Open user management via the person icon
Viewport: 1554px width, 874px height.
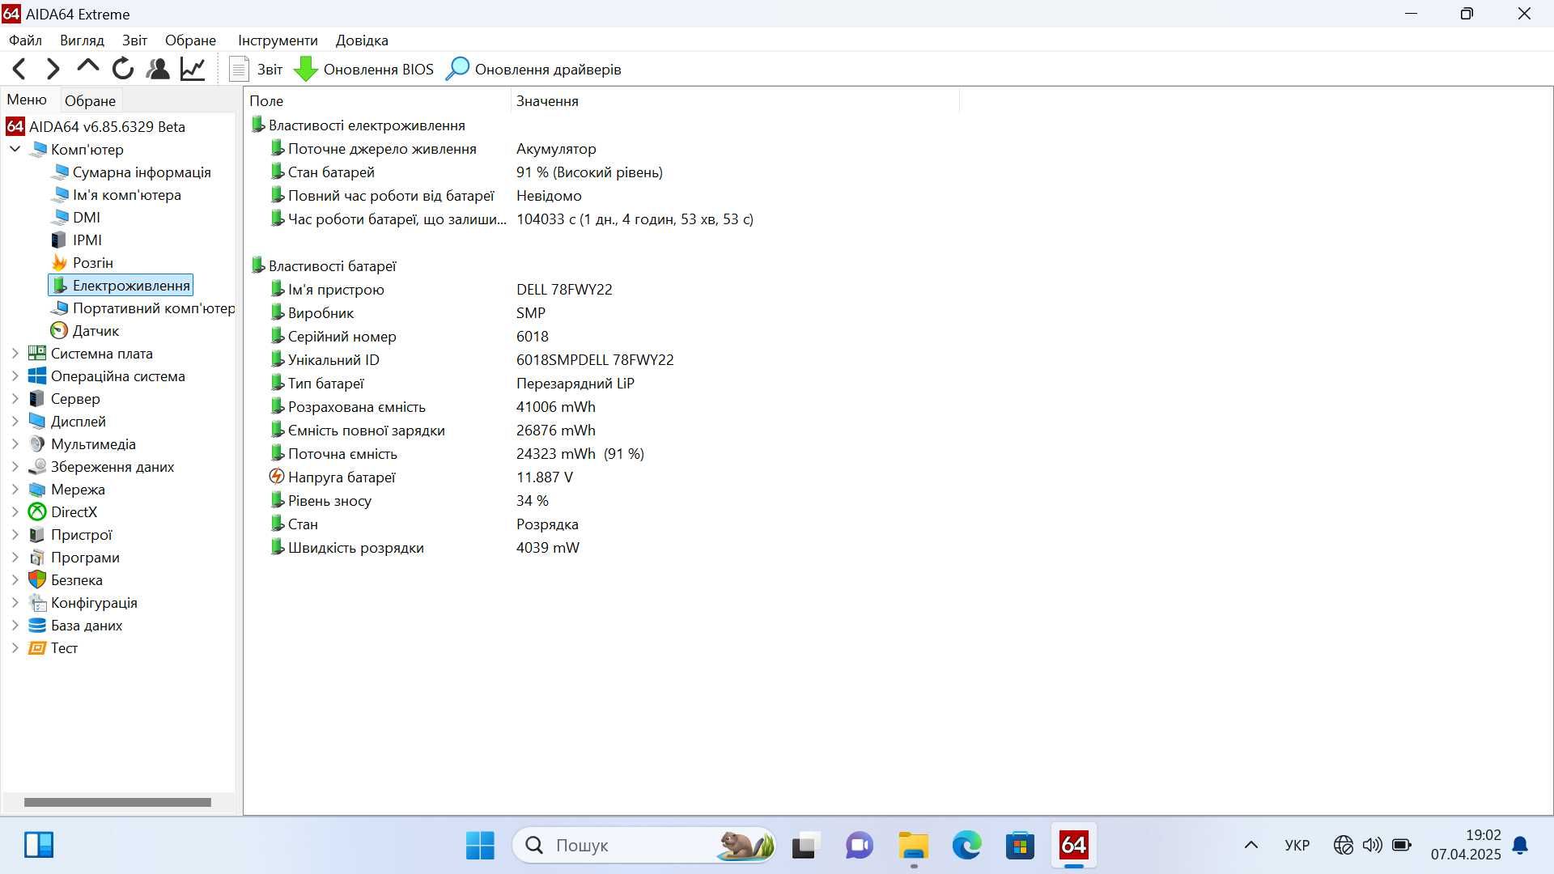(x=158, y=70)
